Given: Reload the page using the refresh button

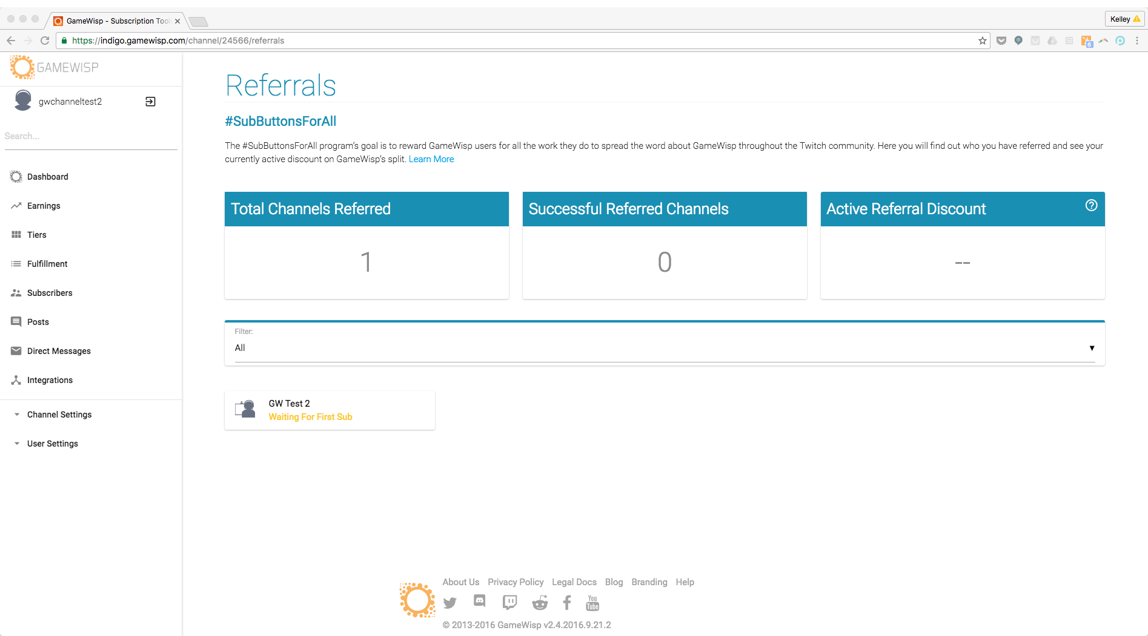Looking at the screenshot, I should pyautogui.click(x=45, y=41).
